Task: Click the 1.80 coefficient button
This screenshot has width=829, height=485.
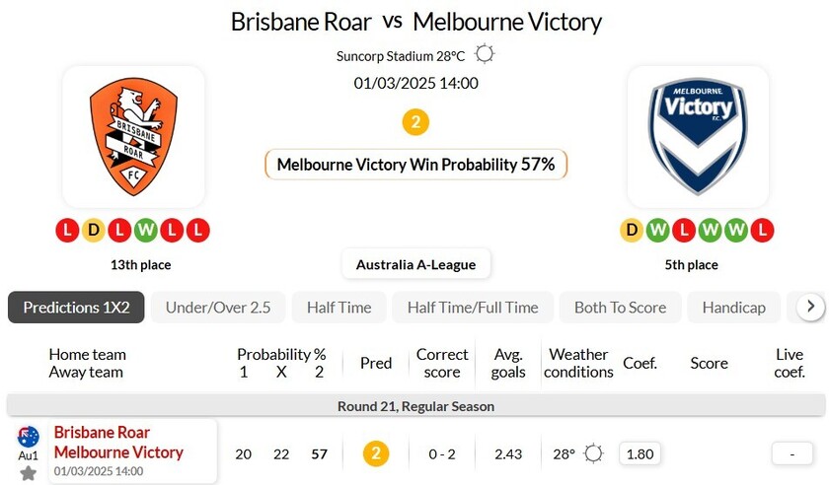Action: coord(640,453)
